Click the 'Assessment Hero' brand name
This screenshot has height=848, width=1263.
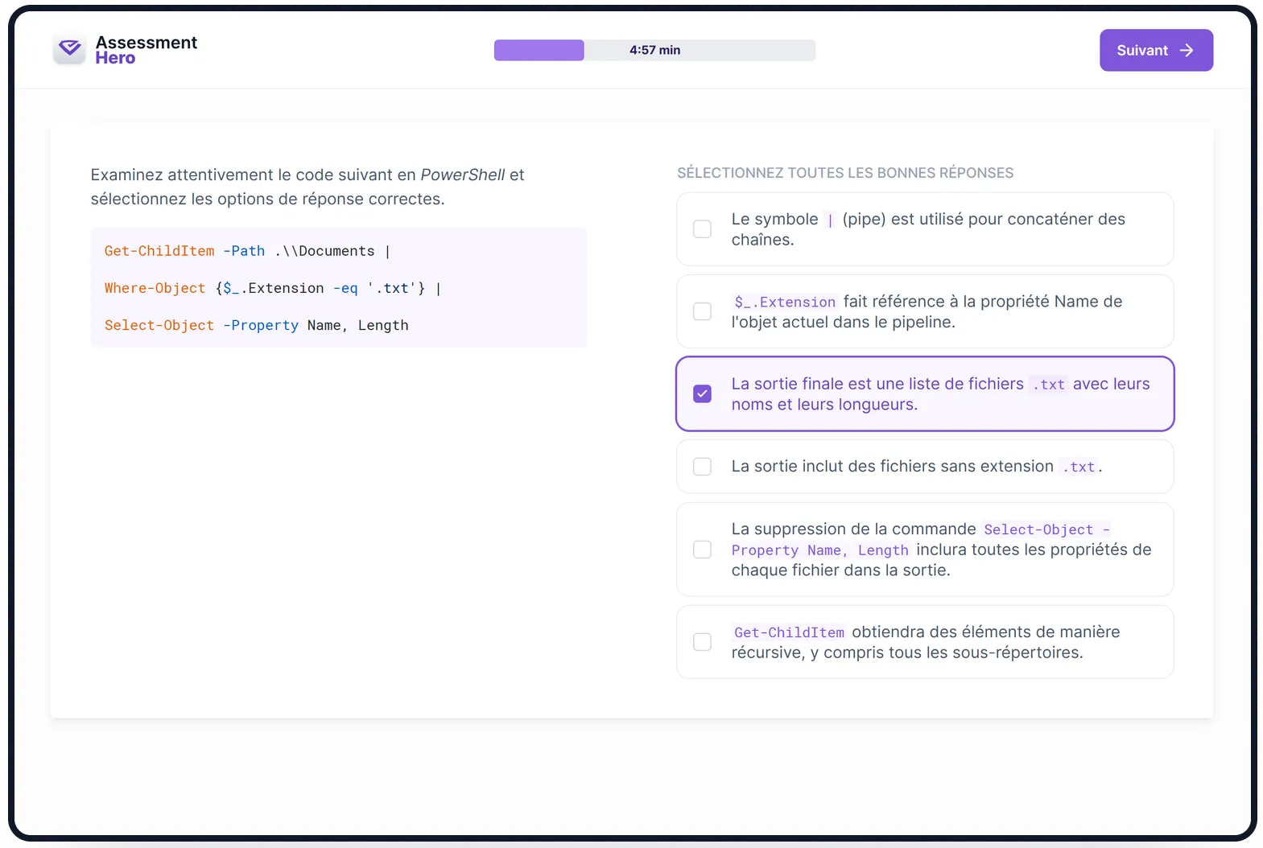click(146, 50)
